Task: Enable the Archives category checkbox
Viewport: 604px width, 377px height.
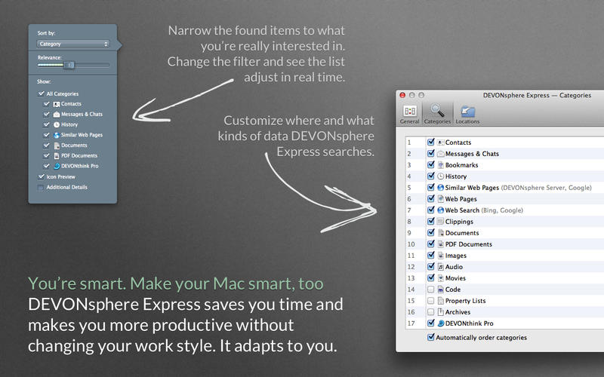Action: click(x=430, y=312)
